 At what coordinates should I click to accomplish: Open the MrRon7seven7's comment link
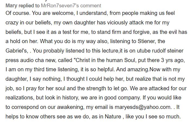[x=71, y=6]
